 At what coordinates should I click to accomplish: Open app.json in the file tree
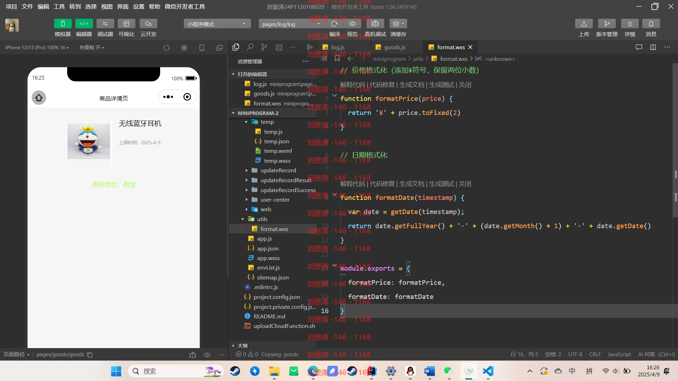(x=267, y=248)
